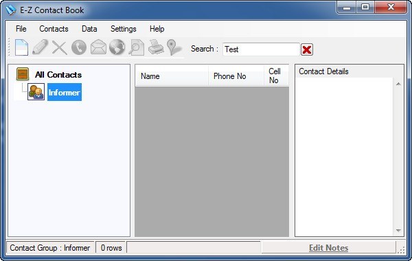This screenshot has height=261, width=412.
Task: Close the E-Z Contact Book window
Action: 391,7
